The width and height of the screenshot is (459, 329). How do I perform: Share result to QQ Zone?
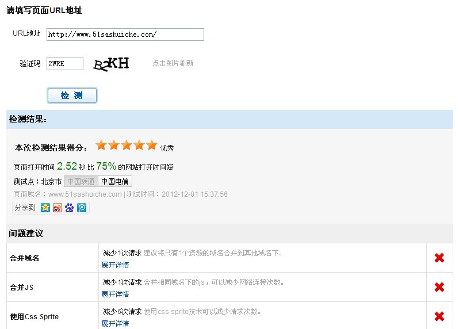(x=46, y=208)
